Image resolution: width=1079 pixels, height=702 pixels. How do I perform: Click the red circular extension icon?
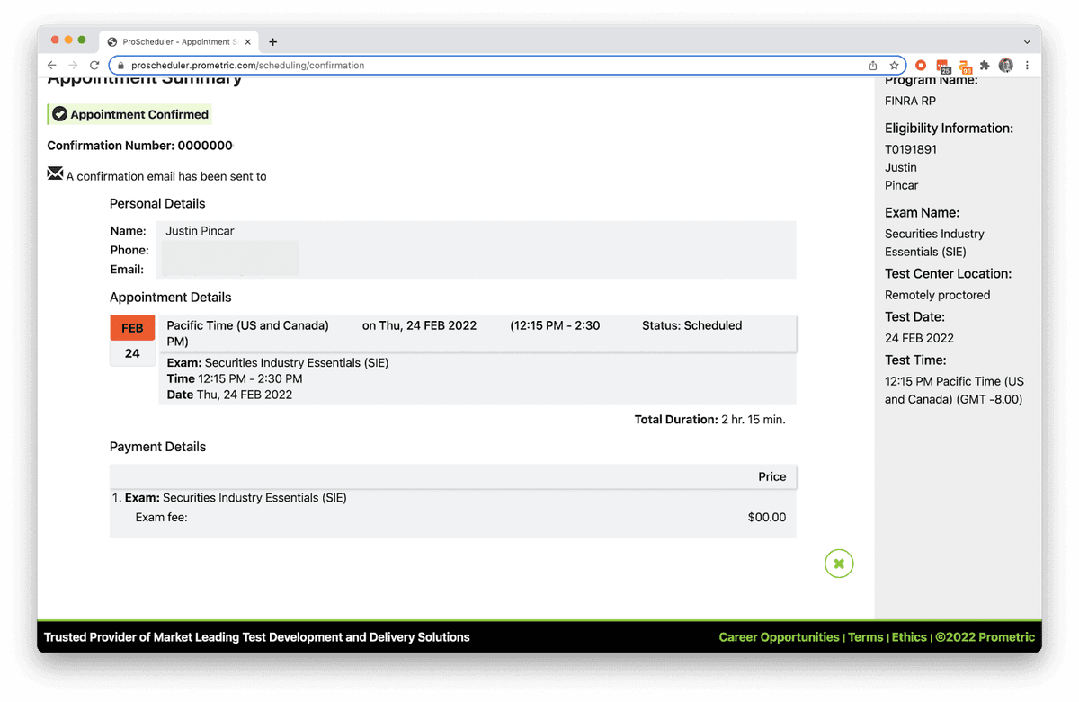(x=921, y=66)
